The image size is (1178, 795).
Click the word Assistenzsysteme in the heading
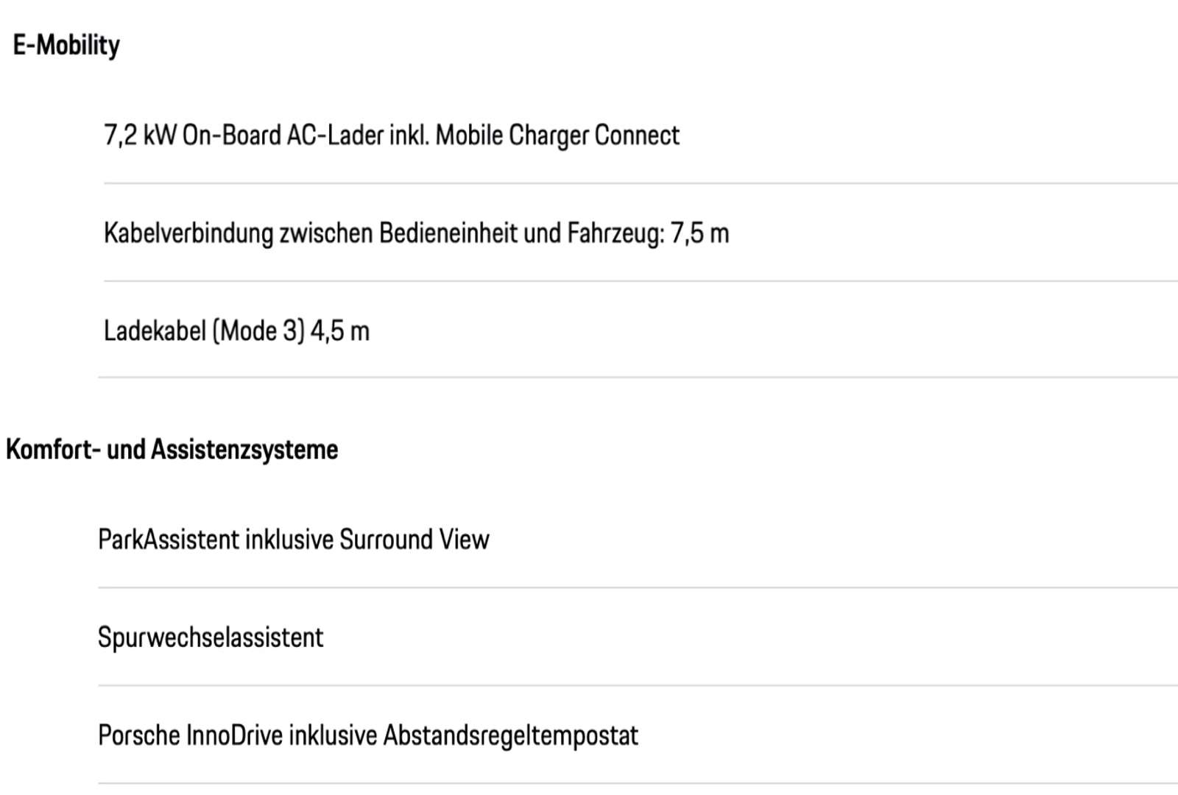pos(244,450)
